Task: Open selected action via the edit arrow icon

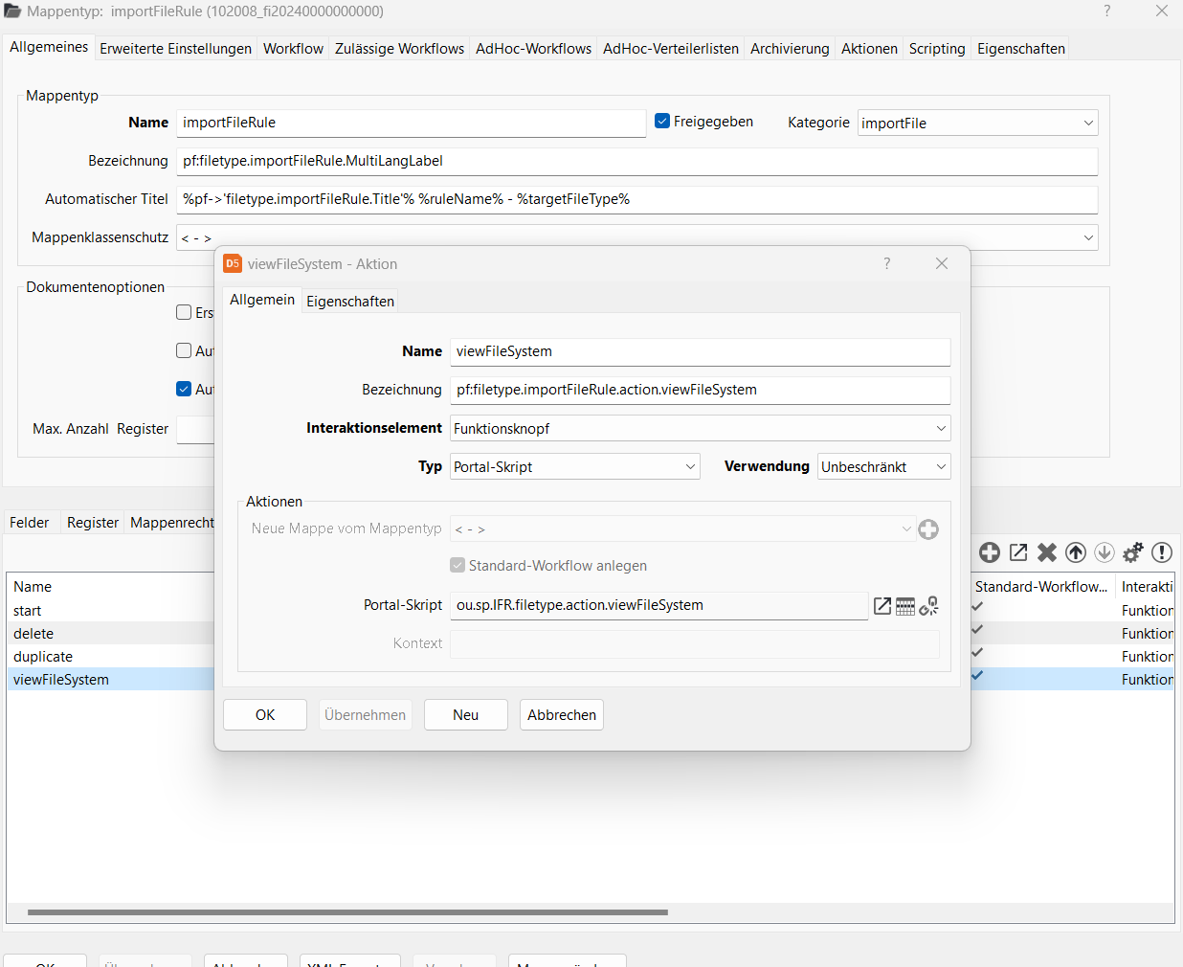Action: click(x=1018, y=552)
